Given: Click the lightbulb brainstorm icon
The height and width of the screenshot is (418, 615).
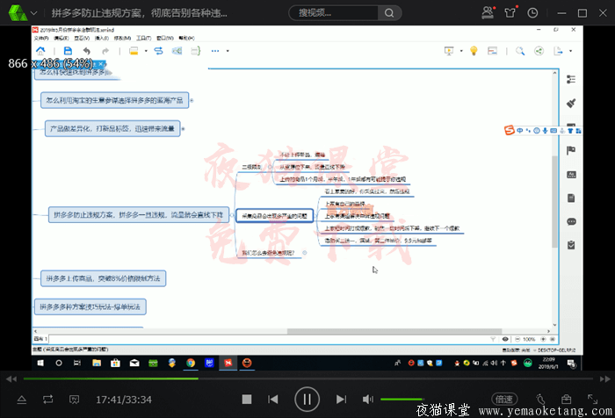Looking at the screenshot, I should point(474,51).
